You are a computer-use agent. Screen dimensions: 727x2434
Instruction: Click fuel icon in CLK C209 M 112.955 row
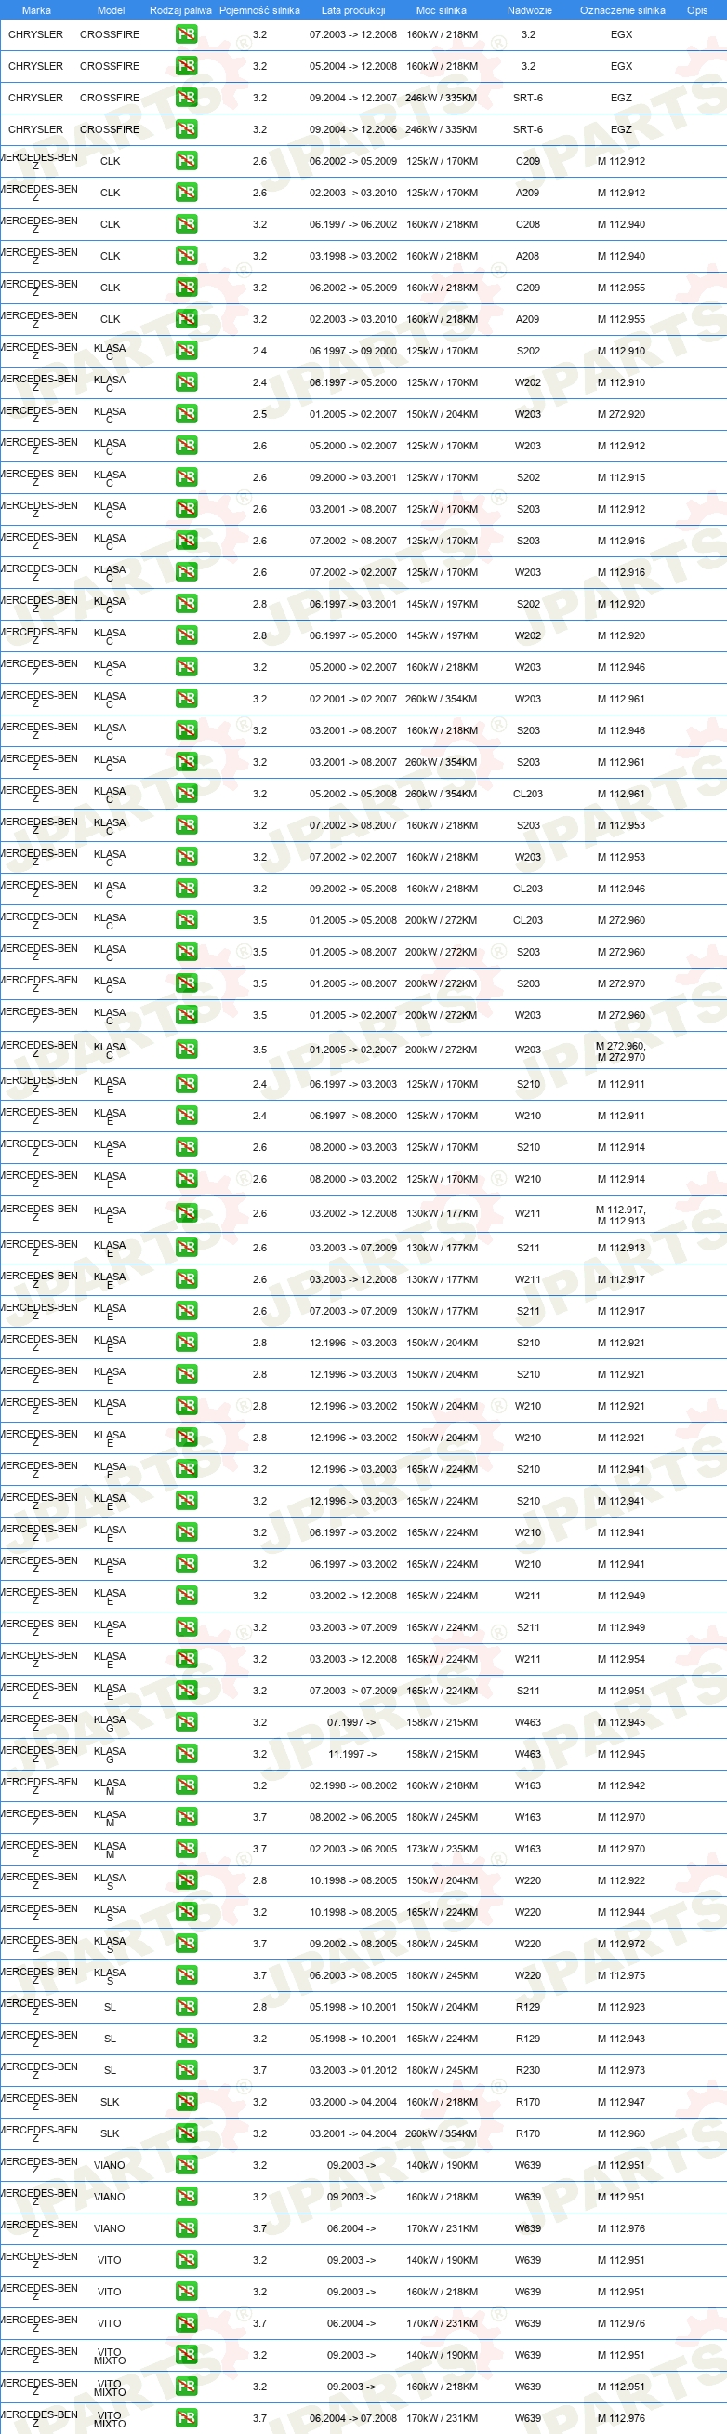[186, 288]
